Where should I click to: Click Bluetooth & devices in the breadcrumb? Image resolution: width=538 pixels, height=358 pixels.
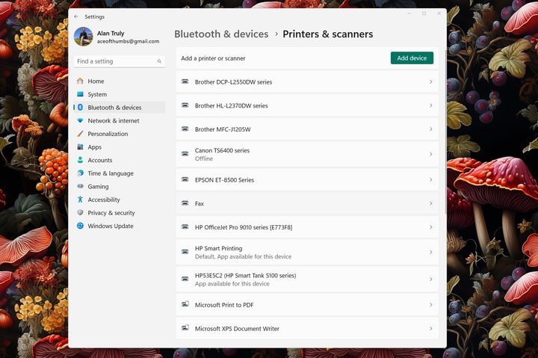coord(221,34)
